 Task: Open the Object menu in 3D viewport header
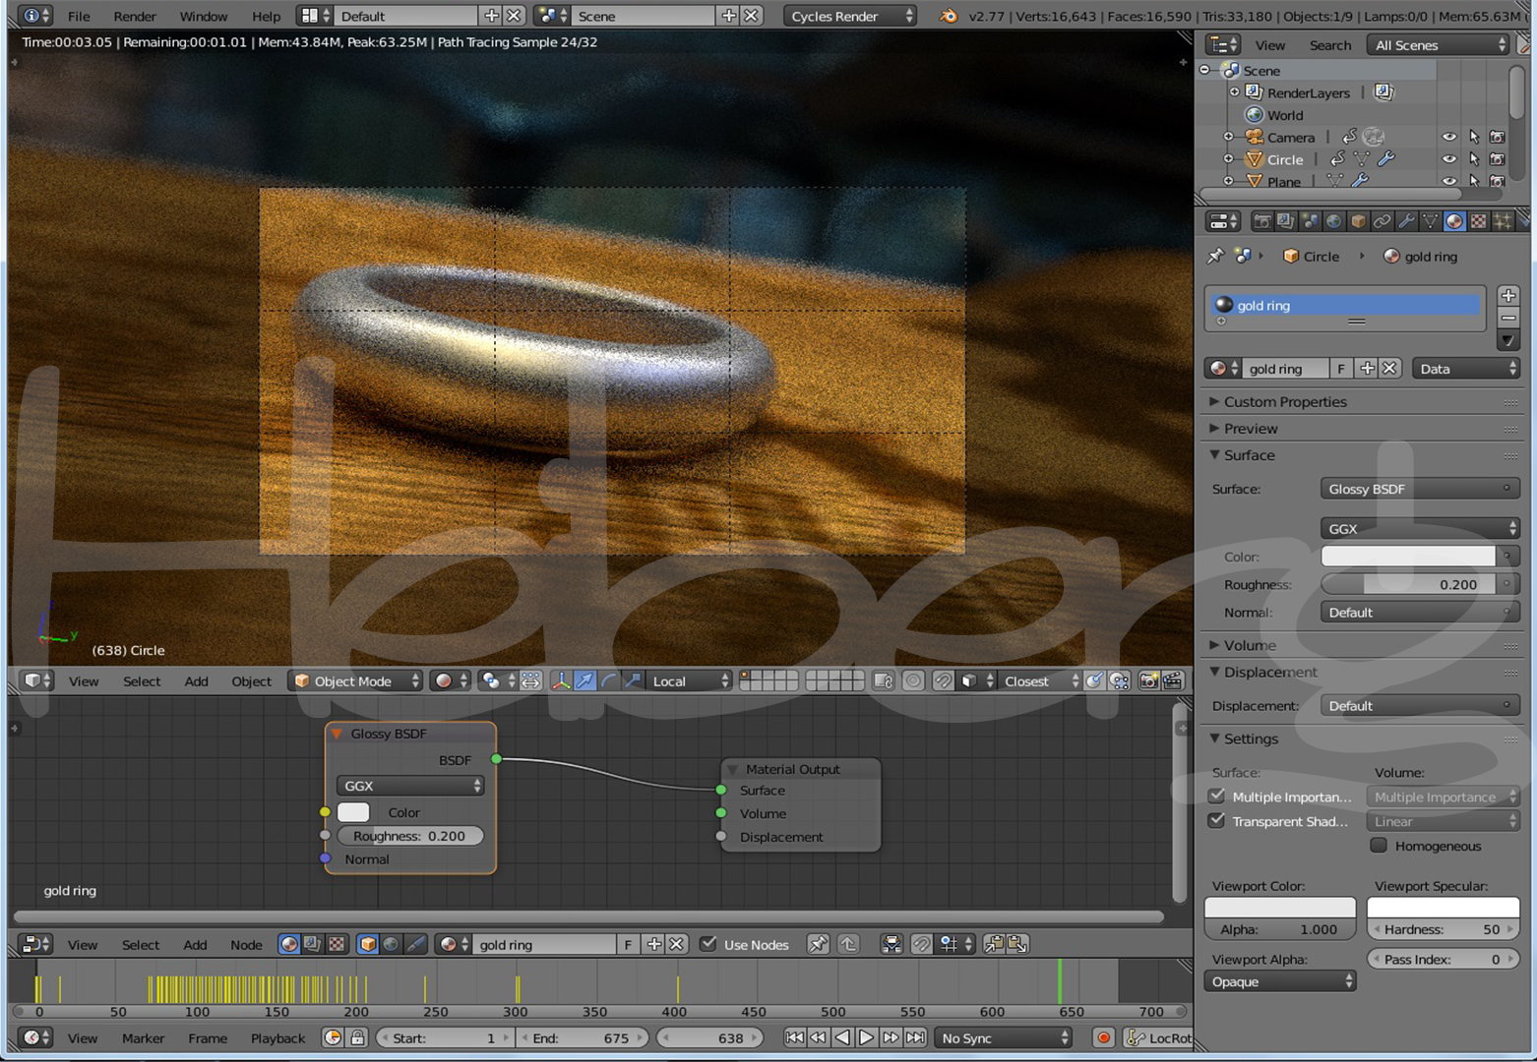(x=251, y=680)
